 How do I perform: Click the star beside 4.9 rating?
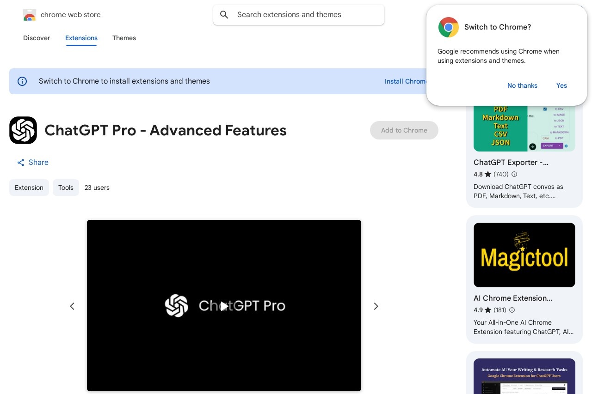click(x=488, y=310)
